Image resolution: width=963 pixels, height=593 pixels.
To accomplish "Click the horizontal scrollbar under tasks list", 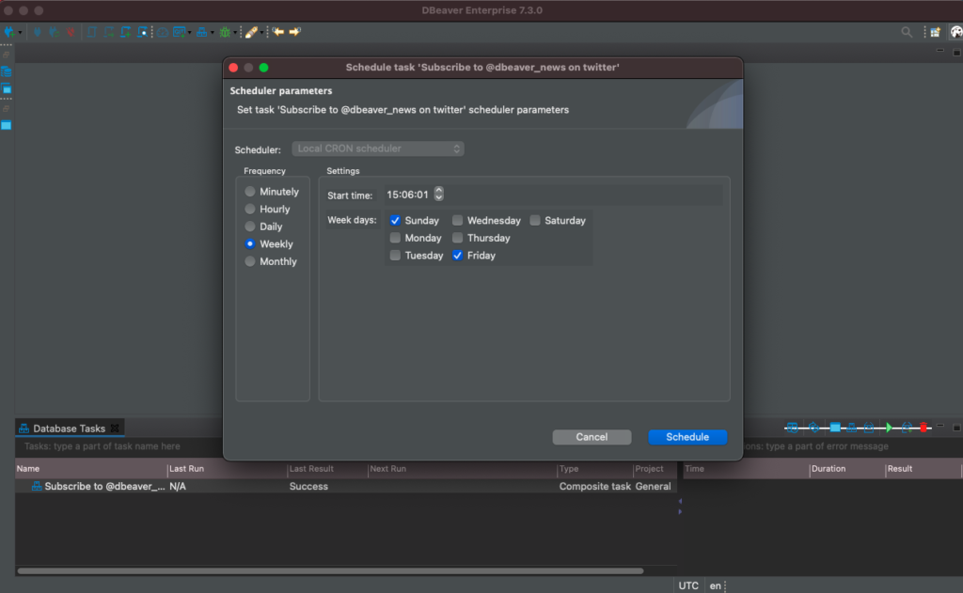I will [330, 570].
